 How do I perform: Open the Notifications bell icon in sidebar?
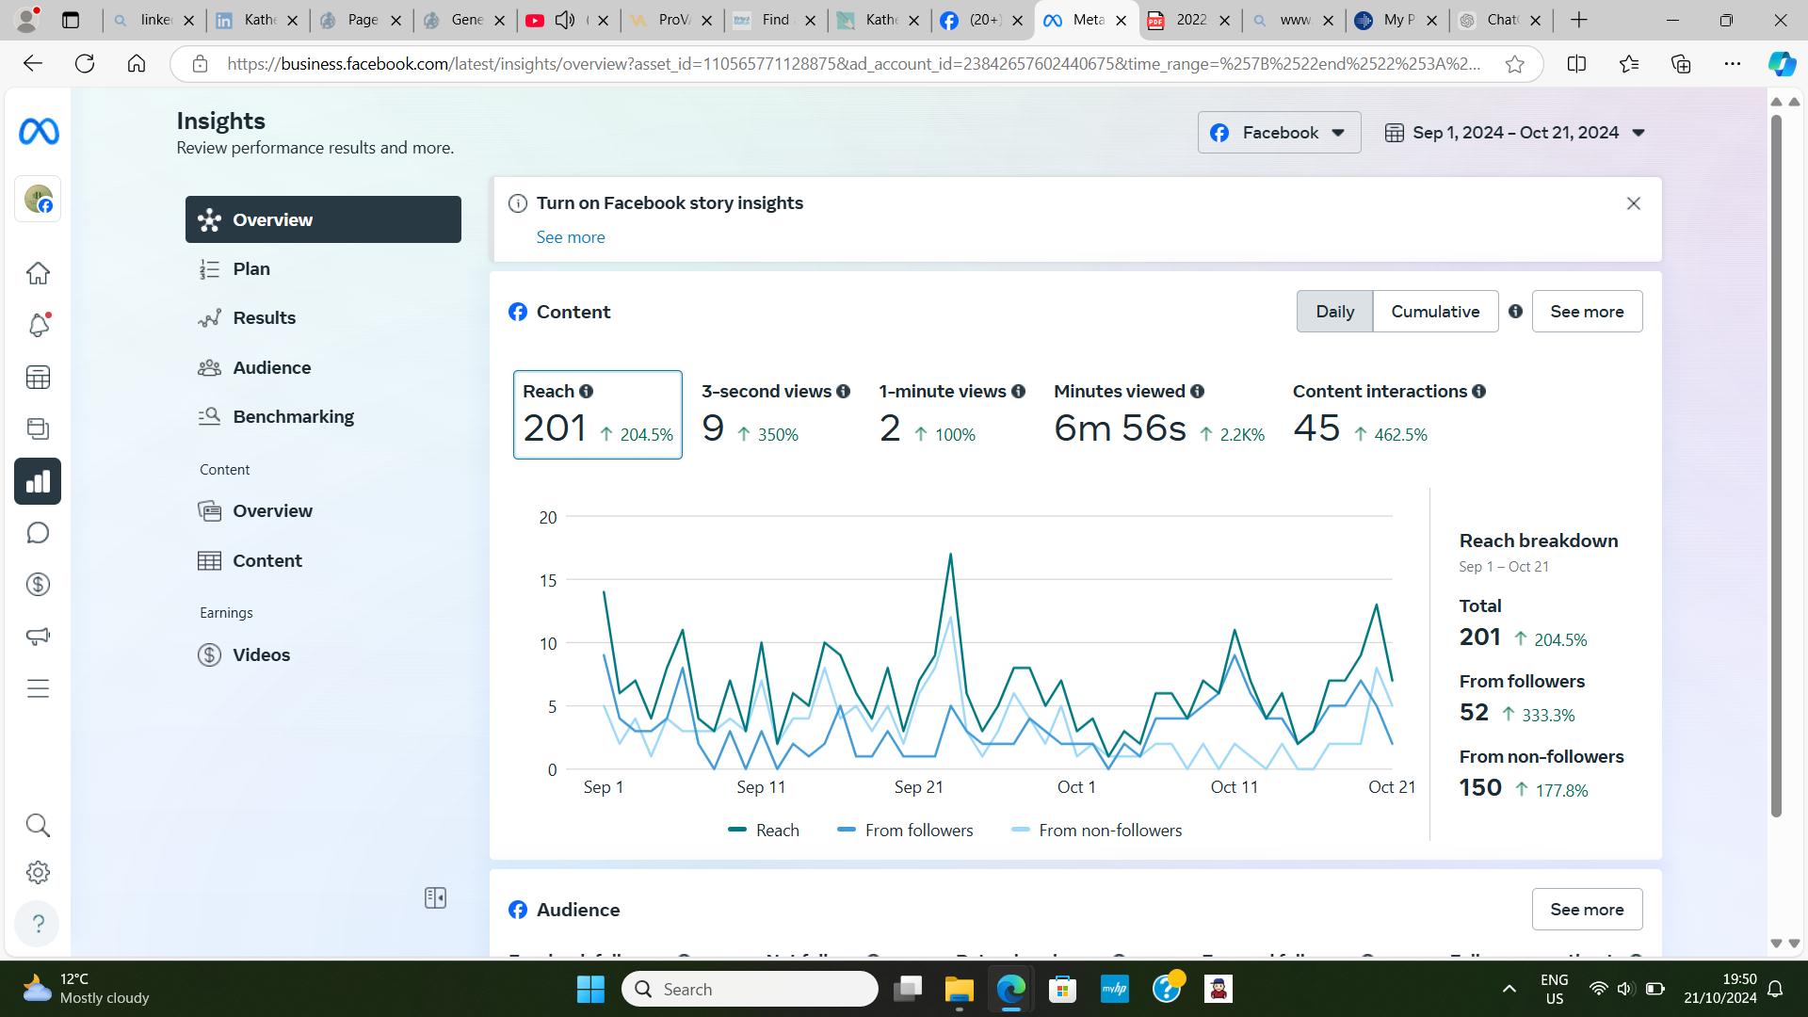point(38,325)
